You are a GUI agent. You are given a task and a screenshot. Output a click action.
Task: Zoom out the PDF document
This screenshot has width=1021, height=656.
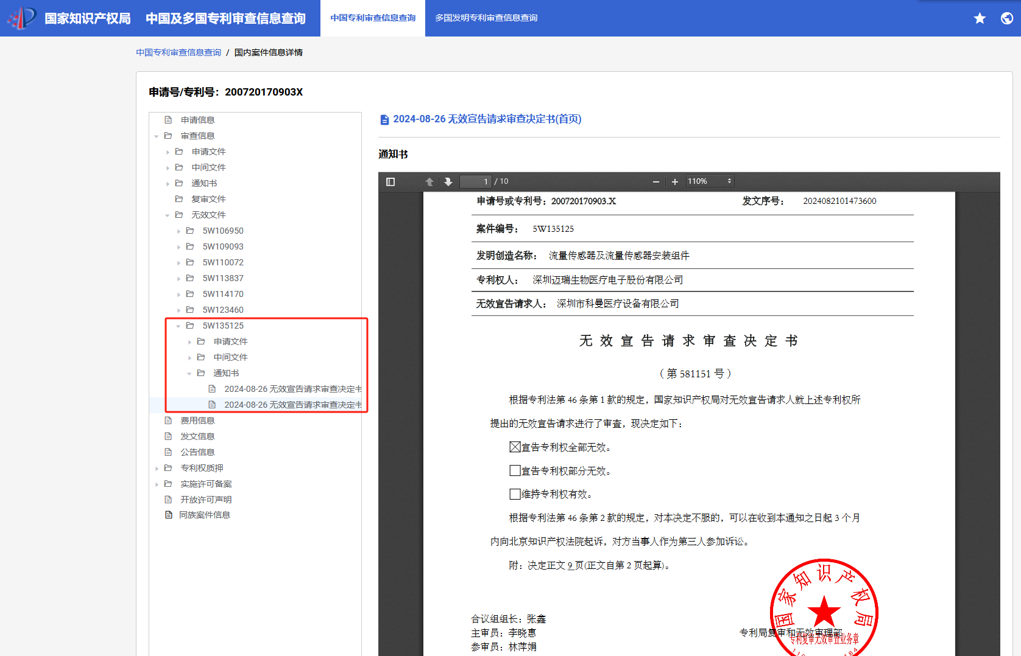pyautogui.click(x=656, y=181)
